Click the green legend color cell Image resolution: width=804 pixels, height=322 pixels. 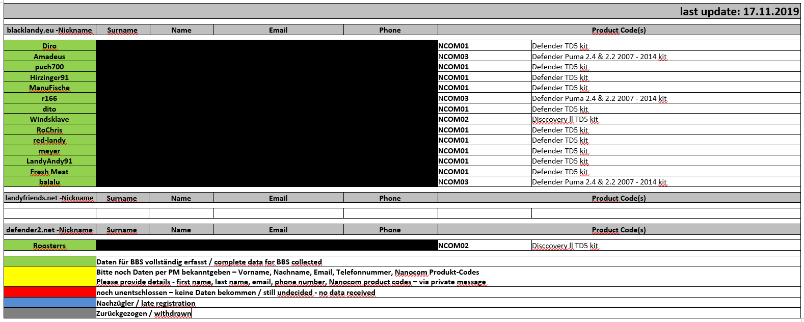pos(49,261)
